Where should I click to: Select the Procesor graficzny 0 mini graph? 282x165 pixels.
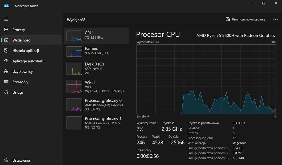(74, 105)
